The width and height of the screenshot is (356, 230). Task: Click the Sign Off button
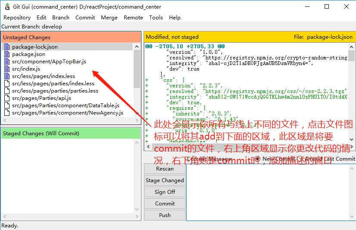(x=165, y=192)
